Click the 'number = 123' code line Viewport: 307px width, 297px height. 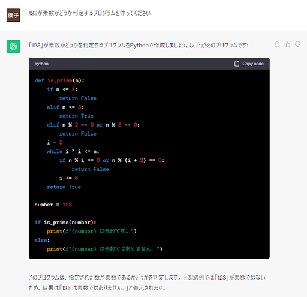point(53,205)
